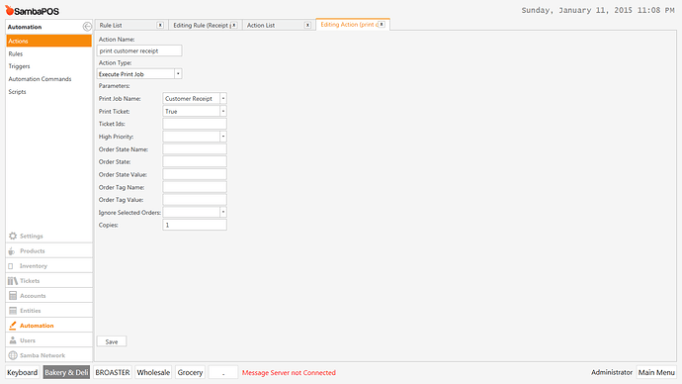Open Tickets books icon section
The height and width of the screenshot is (384, 682).
click(12, 281)
